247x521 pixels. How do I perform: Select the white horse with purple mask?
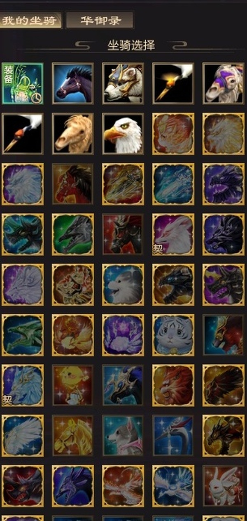coord(224,83)
